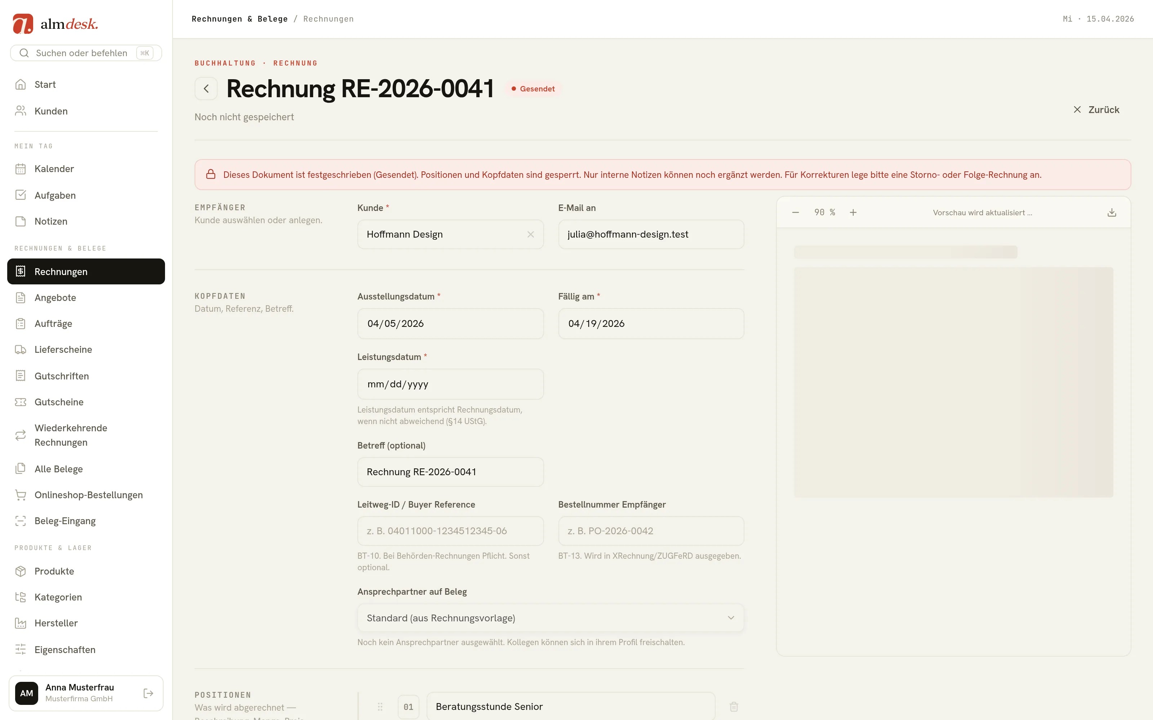The width and height of the screenshot is (1153, 720).
Task: Click 'Vorschau wird aktualisiert …' status text
Action: coord(983,213)
